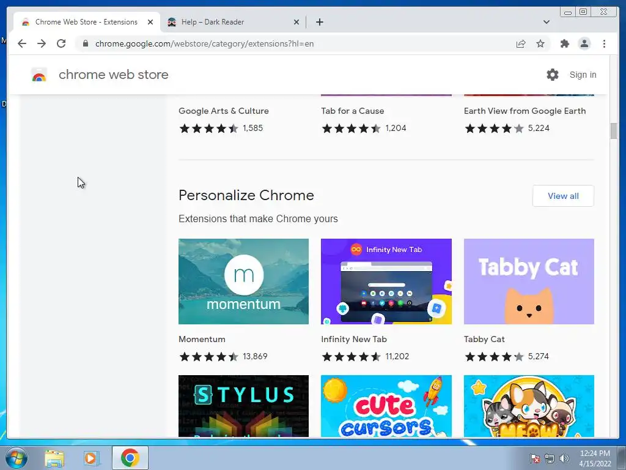This screenshot has width=626, height=470.
Task: Close the Chrome Web Store tab
Action: tap(150, 22)
